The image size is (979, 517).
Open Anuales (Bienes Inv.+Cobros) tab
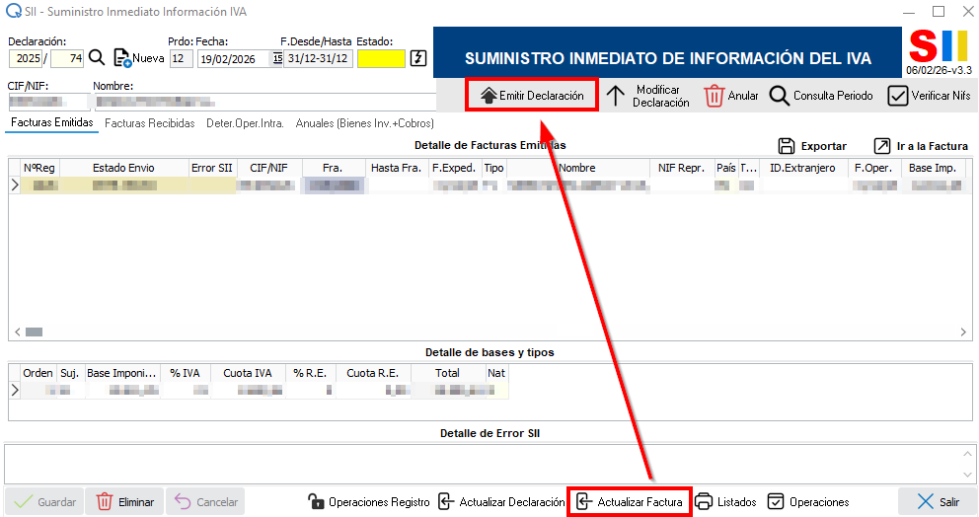(364, 123)
